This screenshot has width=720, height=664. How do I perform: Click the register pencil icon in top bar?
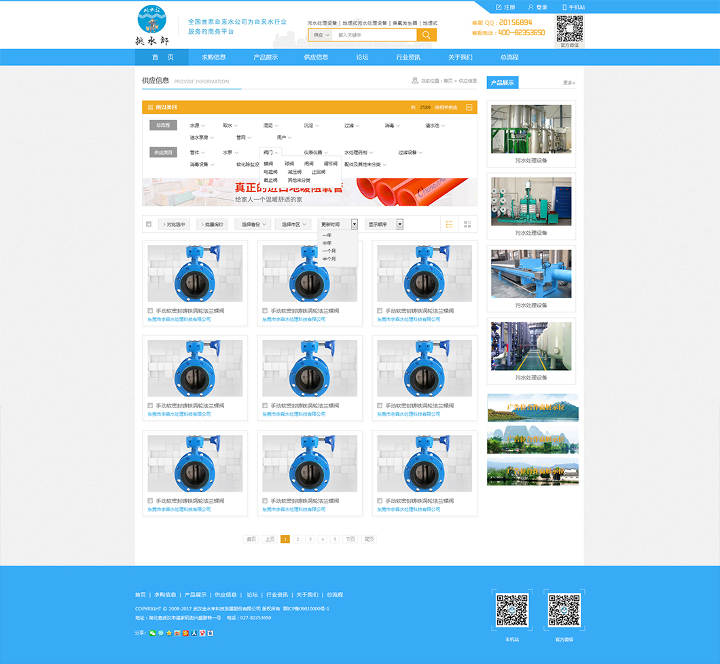[x=499, y=7]
